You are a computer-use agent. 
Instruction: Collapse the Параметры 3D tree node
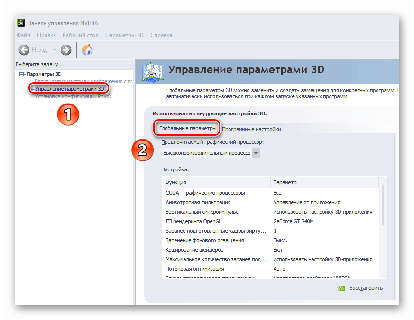click(22, 74)
